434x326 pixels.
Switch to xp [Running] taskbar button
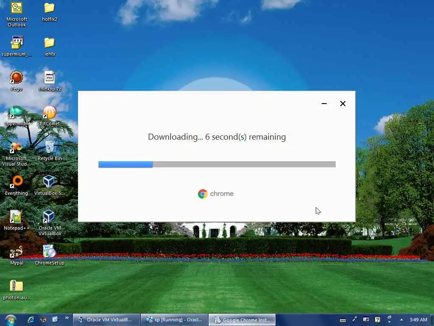pos(174,320)
